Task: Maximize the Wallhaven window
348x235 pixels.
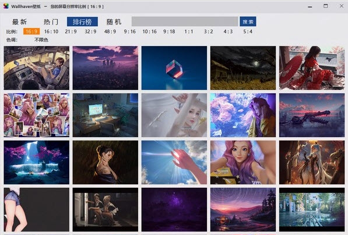Action: tap(326, 6)
